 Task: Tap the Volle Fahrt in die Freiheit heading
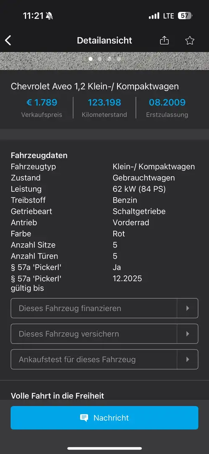[x=57, y=396]
